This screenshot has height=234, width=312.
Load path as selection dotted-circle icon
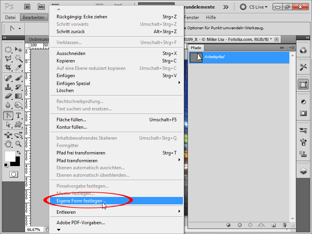[x=250, y=225]
